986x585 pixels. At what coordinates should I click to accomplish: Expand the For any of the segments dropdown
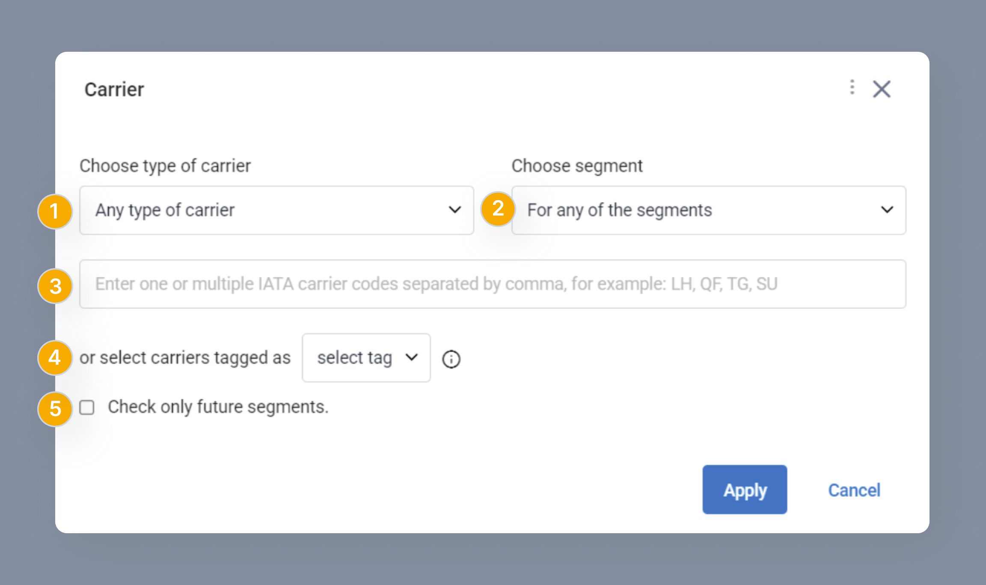[708, 210]
